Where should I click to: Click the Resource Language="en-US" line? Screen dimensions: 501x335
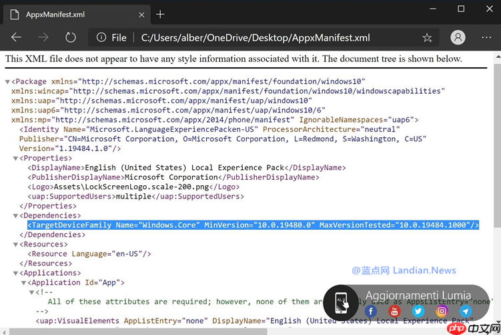coord(89,254)
